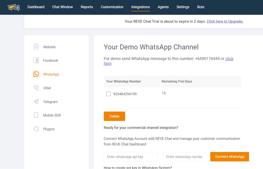263x169 pixels.
Task: Open the Mobile SDK sidebar label
Action: 52,115
